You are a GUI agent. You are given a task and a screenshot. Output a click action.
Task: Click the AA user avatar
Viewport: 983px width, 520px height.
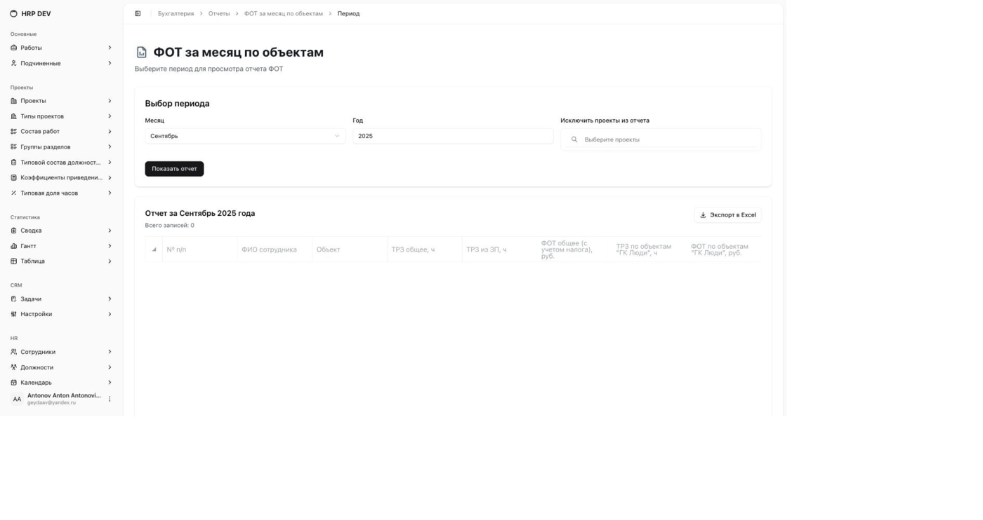click(x=17, y=399)
